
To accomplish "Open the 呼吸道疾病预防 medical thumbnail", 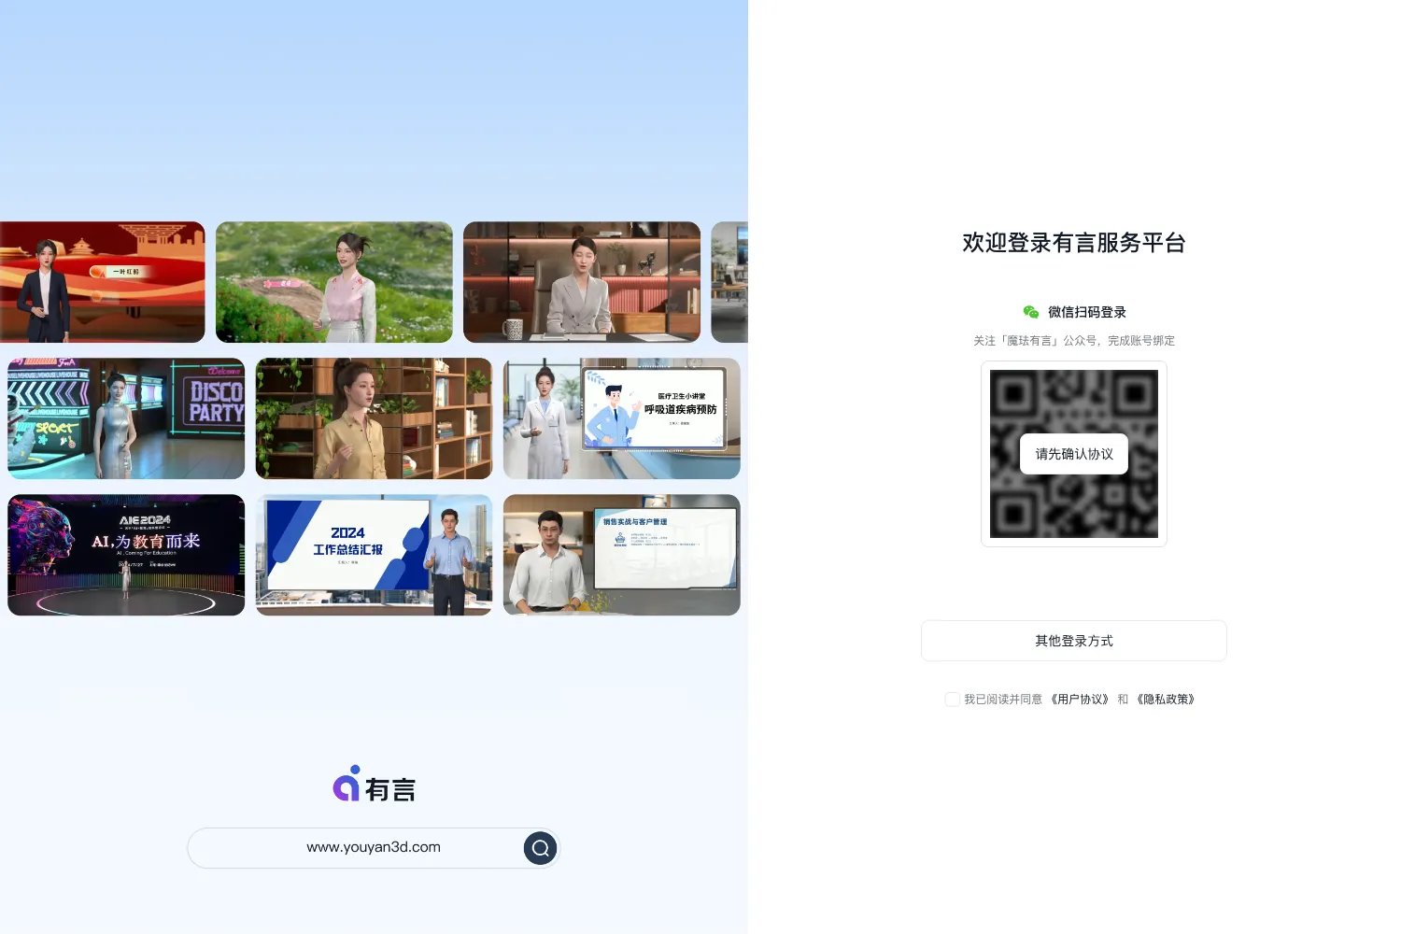I will point(622,418).
